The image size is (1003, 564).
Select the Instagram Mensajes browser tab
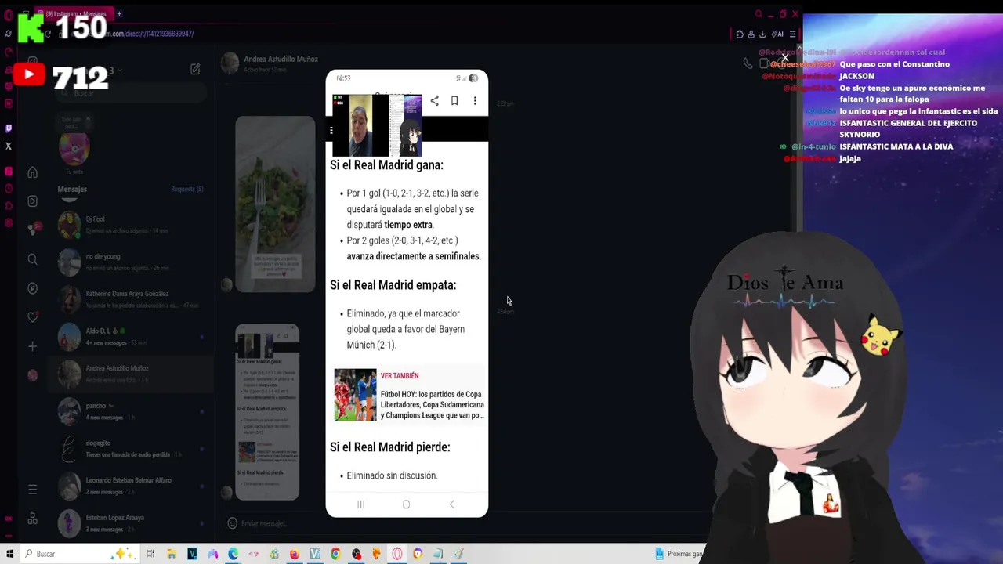pyautogui.click(x=74, y=13)
